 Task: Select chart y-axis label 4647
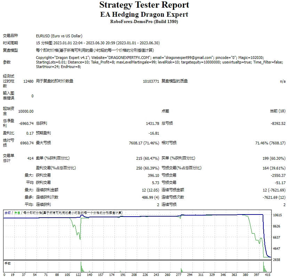(x=277, y=249)
